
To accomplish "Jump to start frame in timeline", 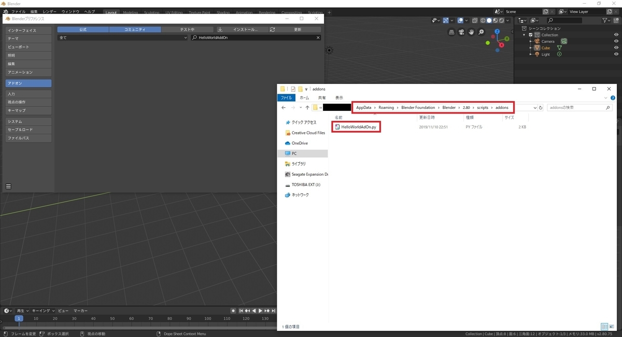I will tap(241, 311).
